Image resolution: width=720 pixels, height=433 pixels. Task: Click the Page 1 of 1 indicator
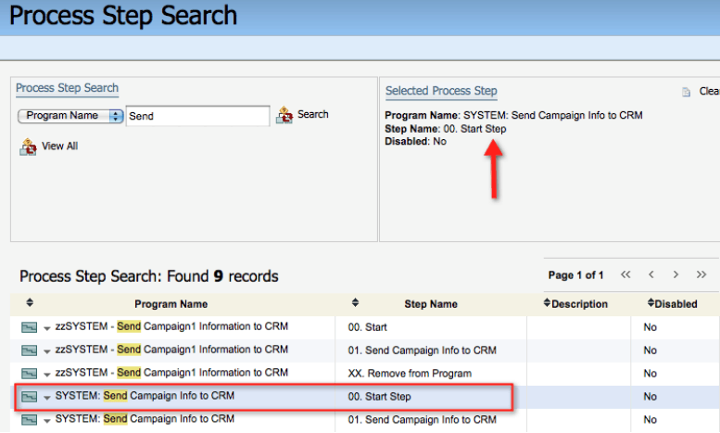pyautogui.click(x=575, y=275)
